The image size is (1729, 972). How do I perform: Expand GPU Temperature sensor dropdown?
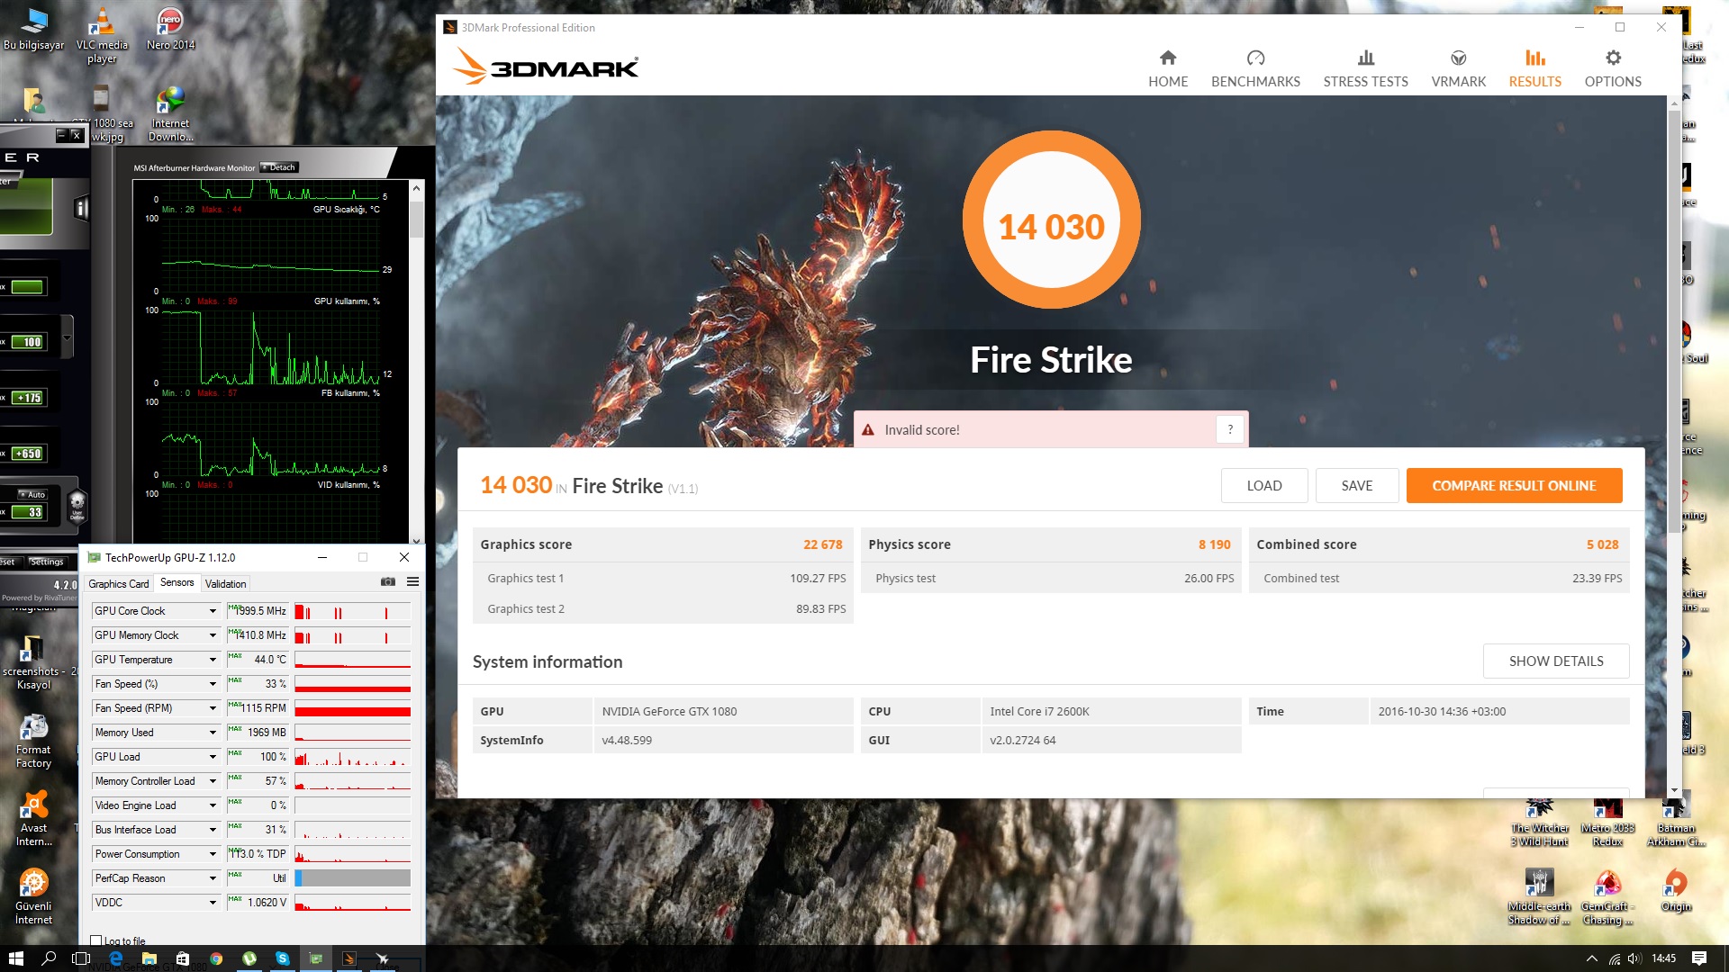coord(213,660)
